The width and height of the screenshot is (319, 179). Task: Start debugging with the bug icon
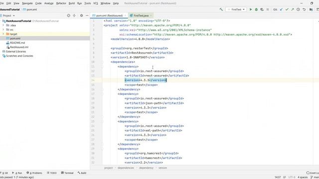pos(256,9)
